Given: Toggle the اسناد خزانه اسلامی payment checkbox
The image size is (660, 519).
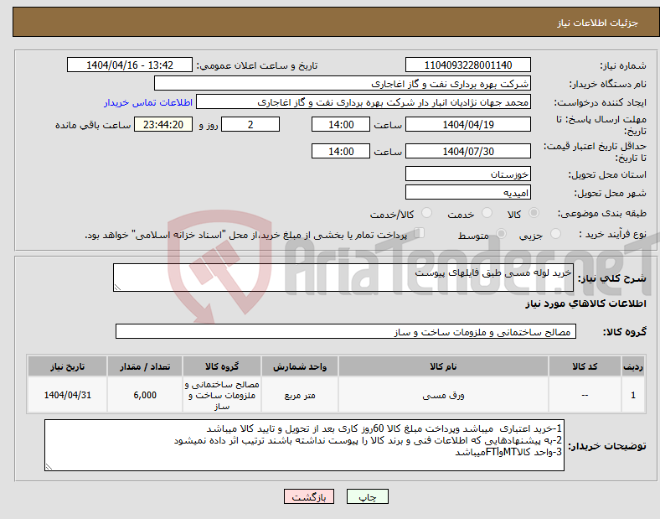Looking at the screenshot, I should click(419, 233).
